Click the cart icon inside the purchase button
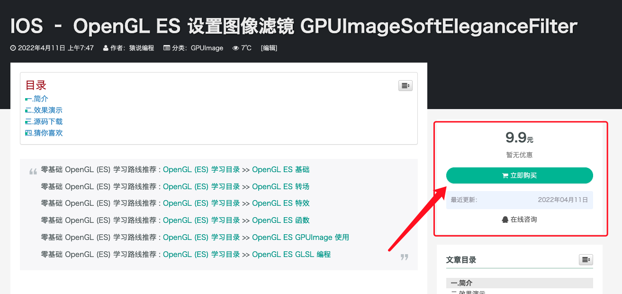 click(506, 175)
